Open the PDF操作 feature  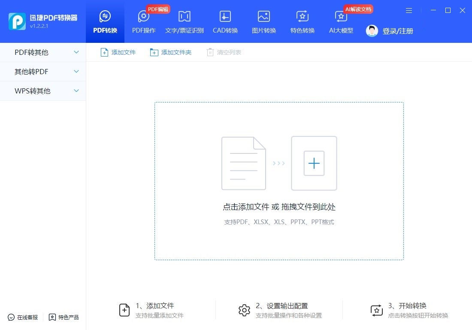(143, 21)
